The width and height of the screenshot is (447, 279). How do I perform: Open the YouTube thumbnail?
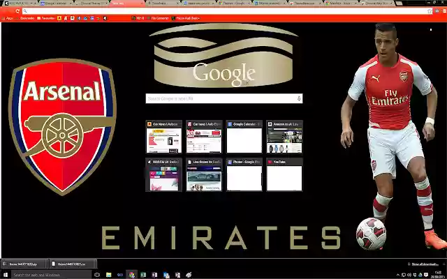point(284,175)
